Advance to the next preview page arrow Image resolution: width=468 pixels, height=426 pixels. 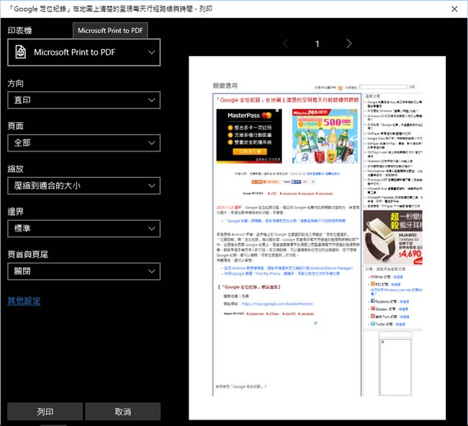349,44
